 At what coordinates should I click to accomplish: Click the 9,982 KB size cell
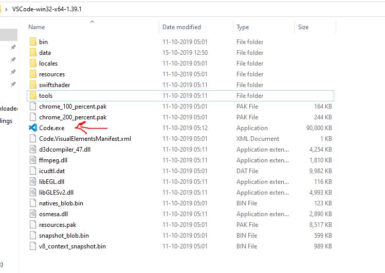point(320,171)
